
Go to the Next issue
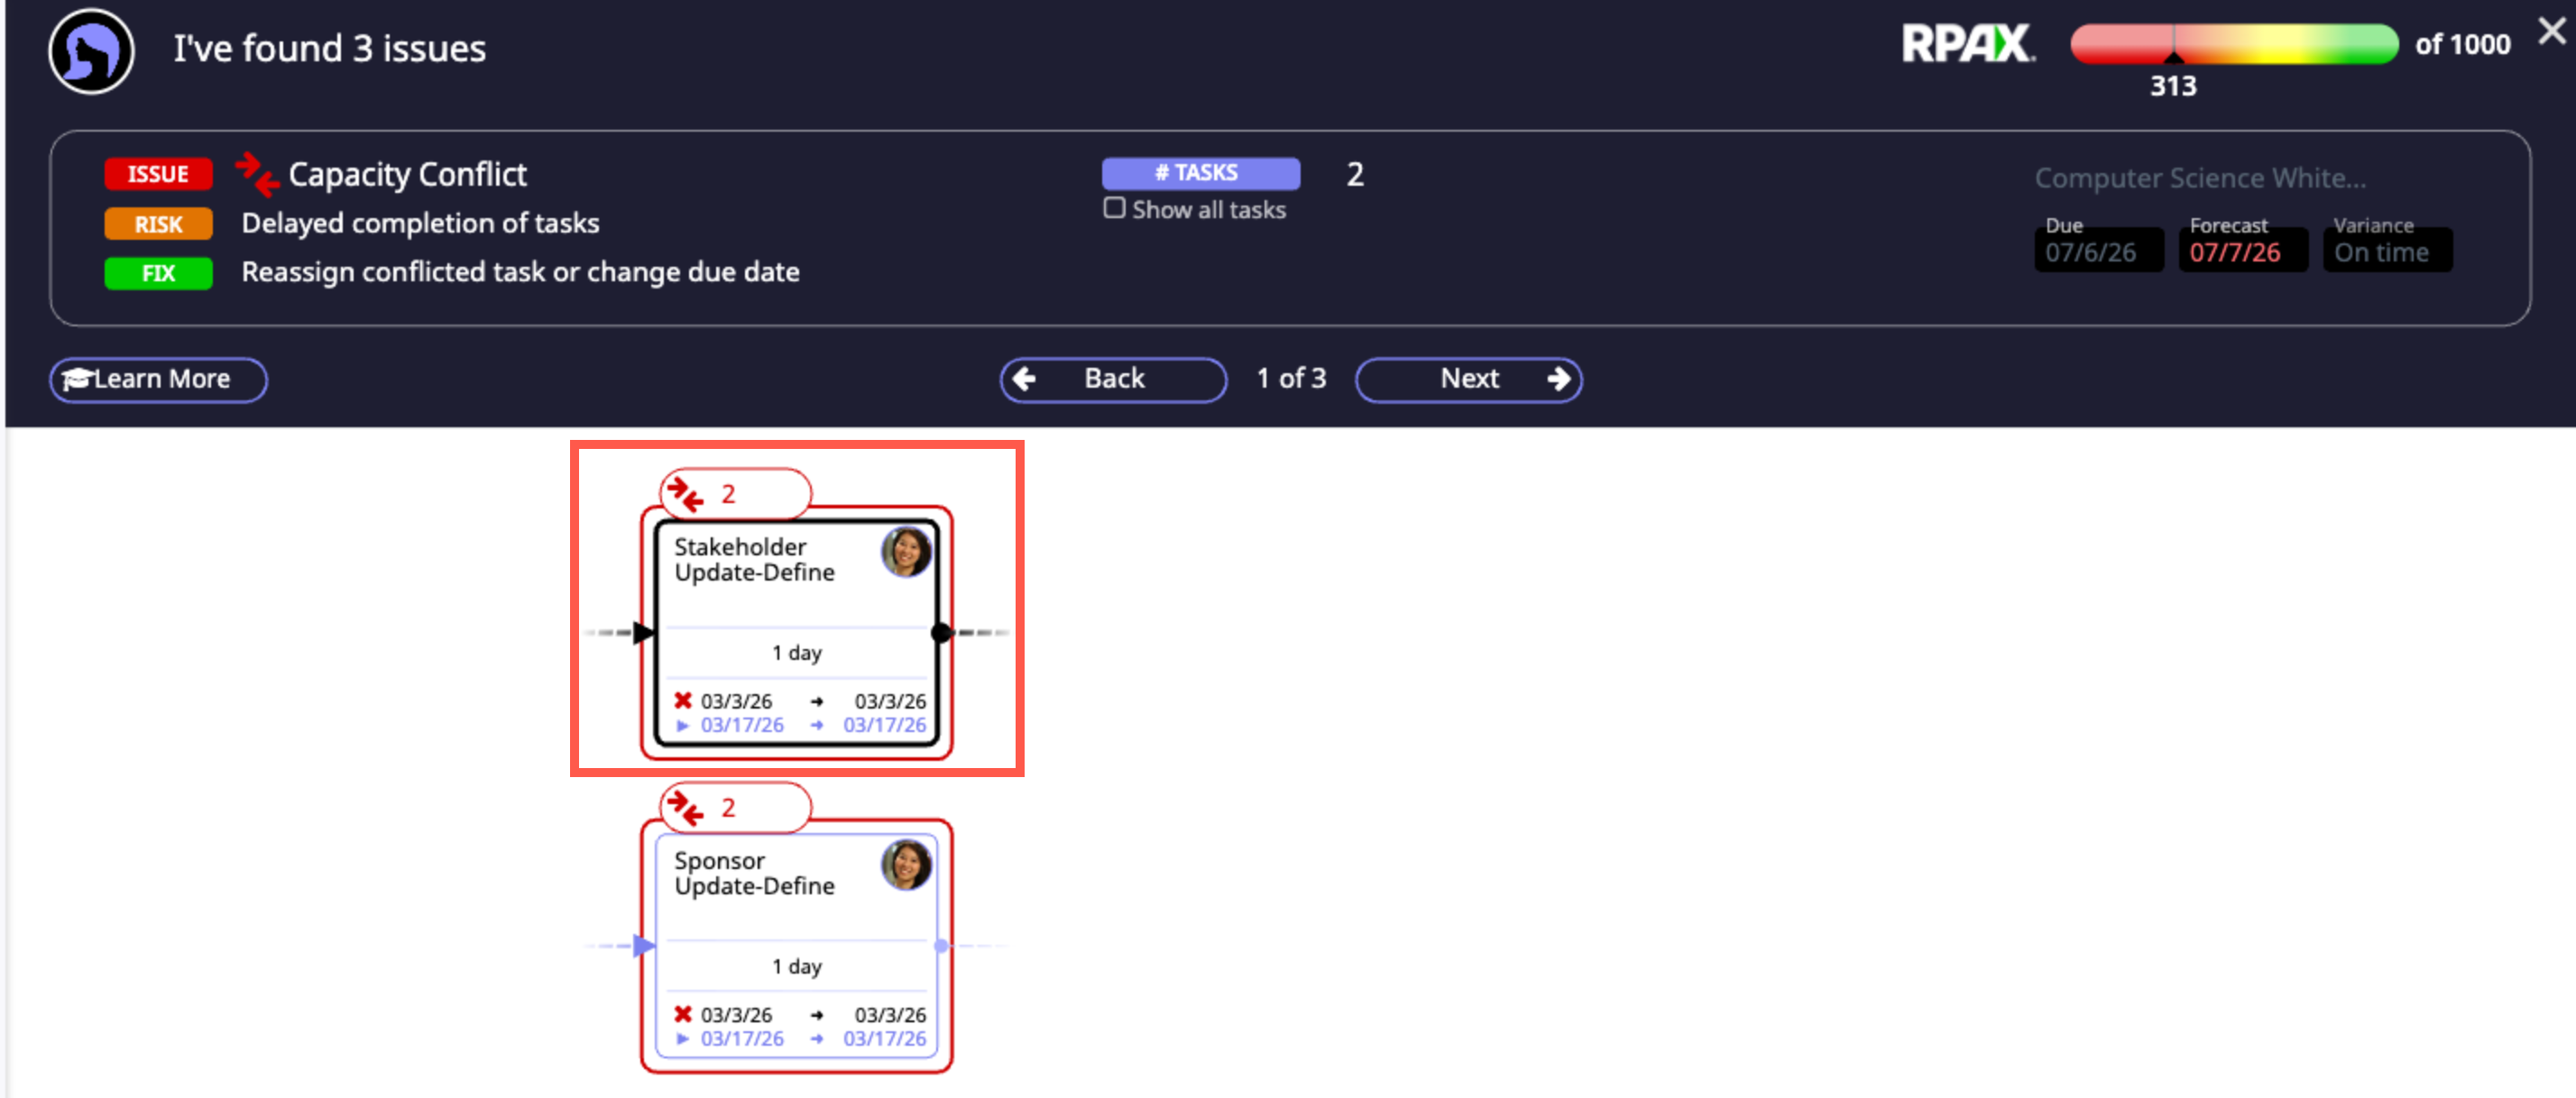click(x=1468, y=380)
